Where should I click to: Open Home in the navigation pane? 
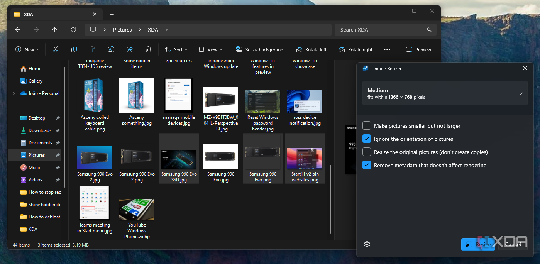pyautogui.click(x=35, y=69)
